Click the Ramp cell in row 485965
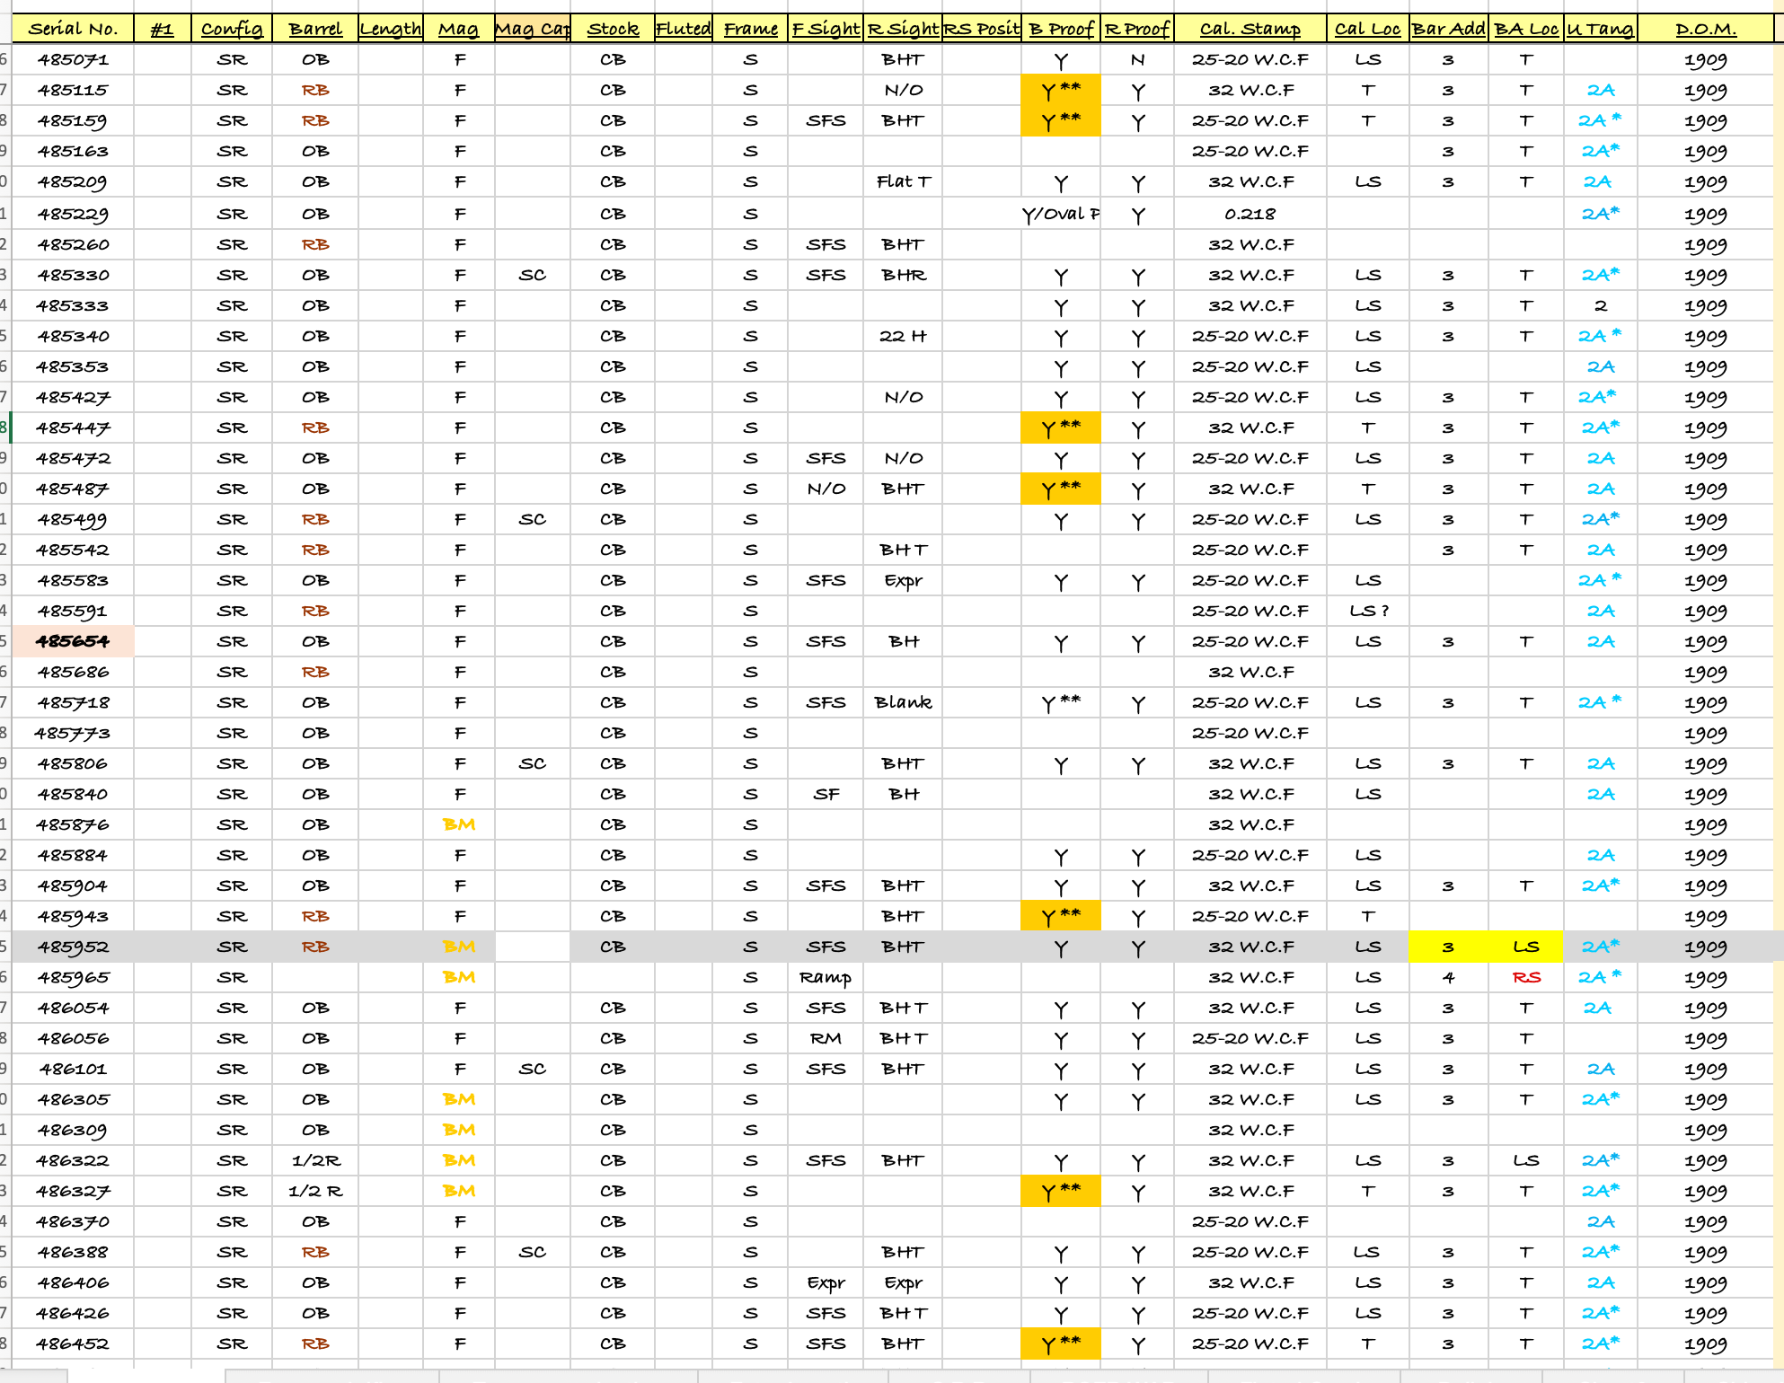This screenshot has height=1383, width=1784. pos(826,977)
